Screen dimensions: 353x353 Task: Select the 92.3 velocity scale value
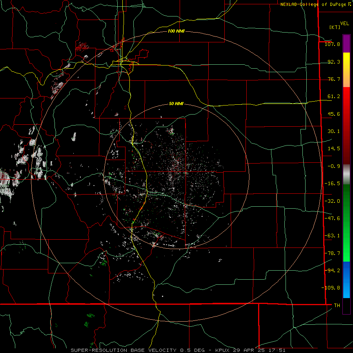pos(334,62)
